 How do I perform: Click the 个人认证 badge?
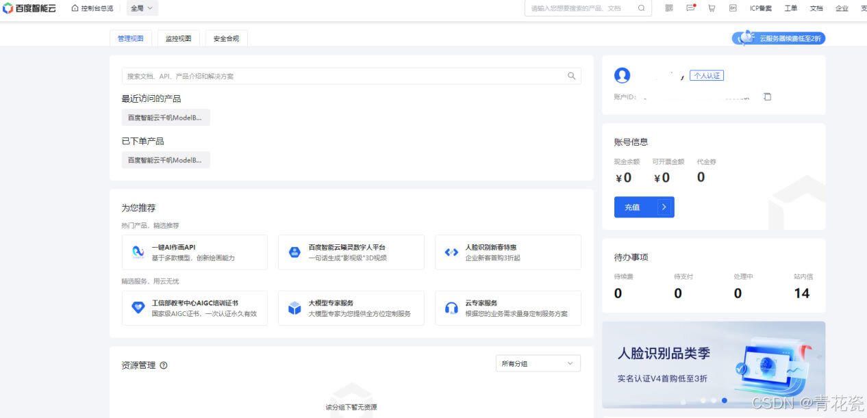707,76
